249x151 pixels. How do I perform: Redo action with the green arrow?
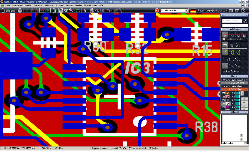pos(47,10)
